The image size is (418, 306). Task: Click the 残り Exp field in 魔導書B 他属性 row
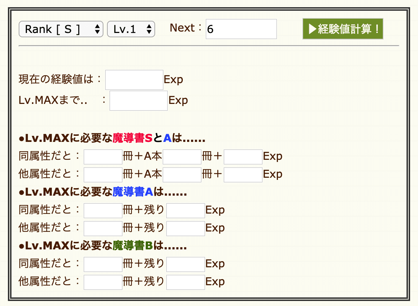coord(185,282)
